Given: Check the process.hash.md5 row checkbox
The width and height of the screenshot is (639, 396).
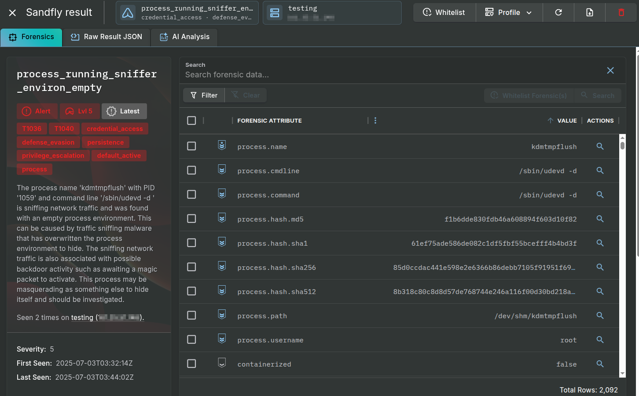Looking at the screenshot, I should [191, 218].
